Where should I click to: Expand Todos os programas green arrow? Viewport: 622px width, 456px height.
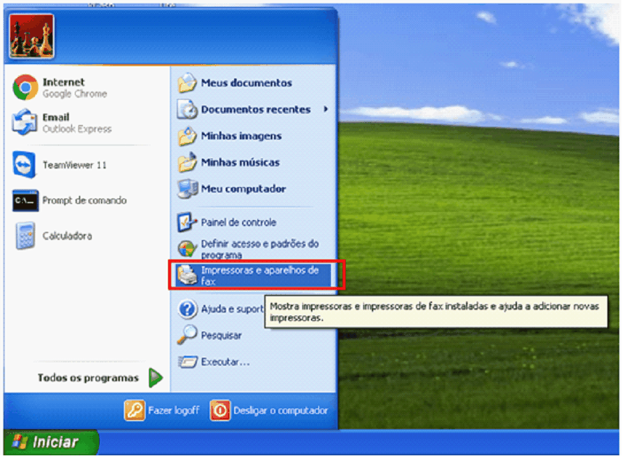pyautogui.click(x=156, y=378)
